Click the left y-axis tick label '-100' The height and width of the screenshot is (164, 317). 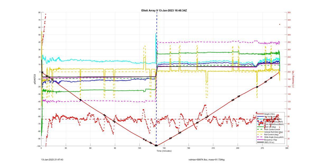(x=38, y=146)
